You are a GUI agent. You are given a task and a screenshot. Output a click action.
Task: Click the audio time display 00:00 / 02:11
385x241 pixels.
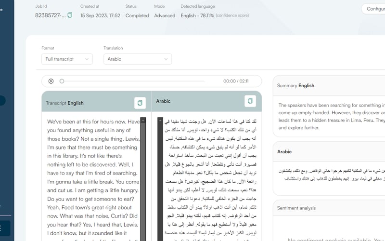[x=236, y=81]
